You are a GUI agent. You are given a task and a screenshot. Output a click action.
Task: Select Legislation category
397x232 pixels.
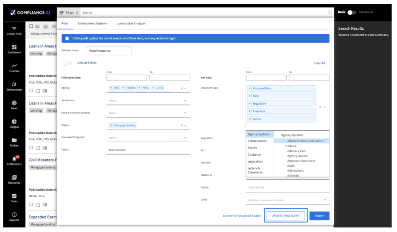(x=255, y=161)
